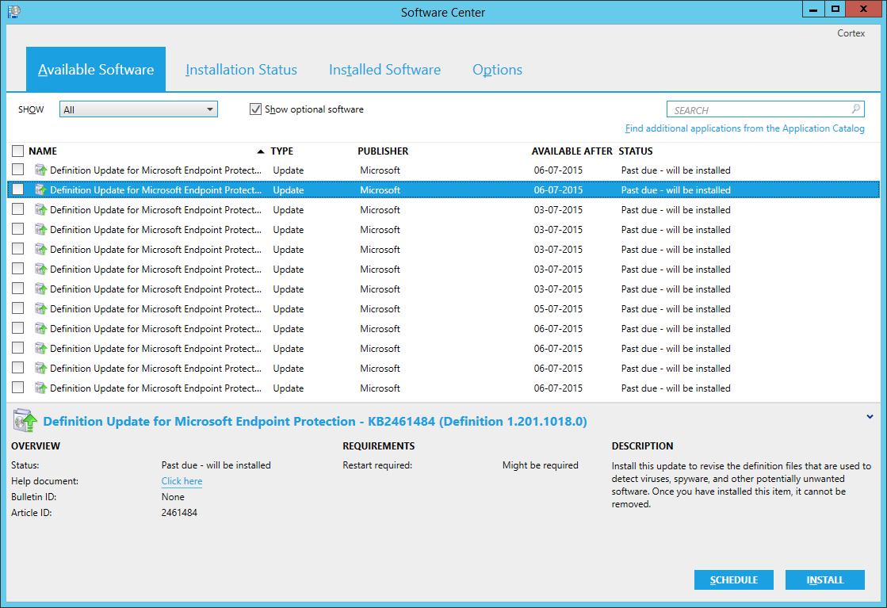Click the KB2461484 definition update title
The image size is (887, 608).
tap(315, 422)
